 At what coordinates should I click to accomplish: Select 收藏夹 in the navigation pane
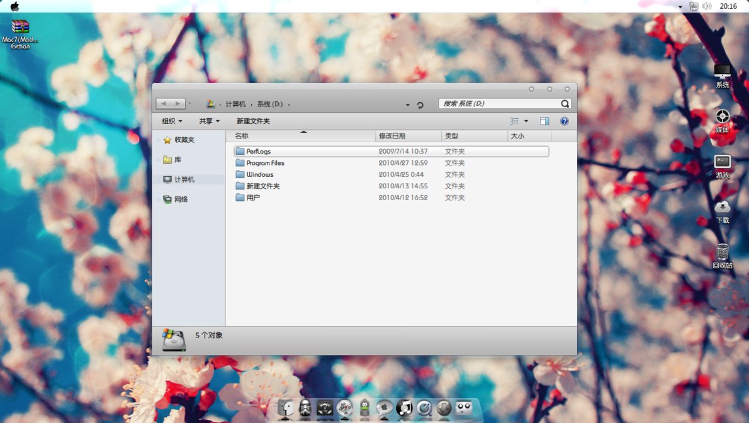coord(184,140)
